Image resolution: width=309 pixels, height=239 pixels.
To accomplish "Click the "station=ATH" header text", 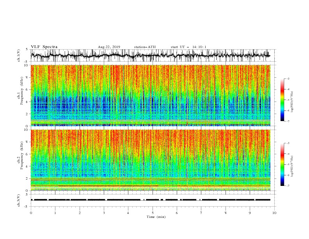I will pyautogui.click(x=145, y=47).
